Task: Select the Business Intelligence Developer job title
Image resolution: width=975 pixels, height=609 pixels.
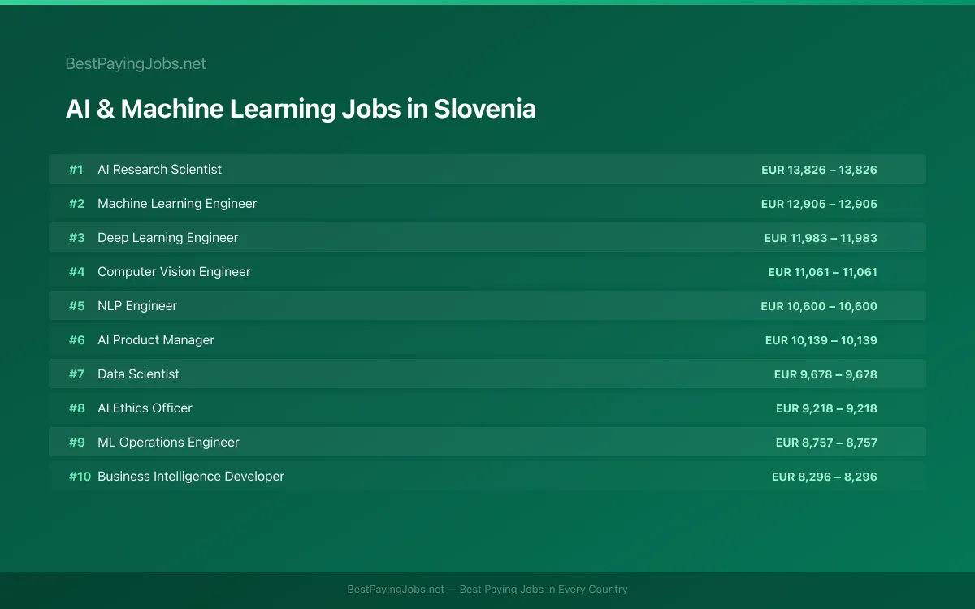Action: tap(191, 476)
